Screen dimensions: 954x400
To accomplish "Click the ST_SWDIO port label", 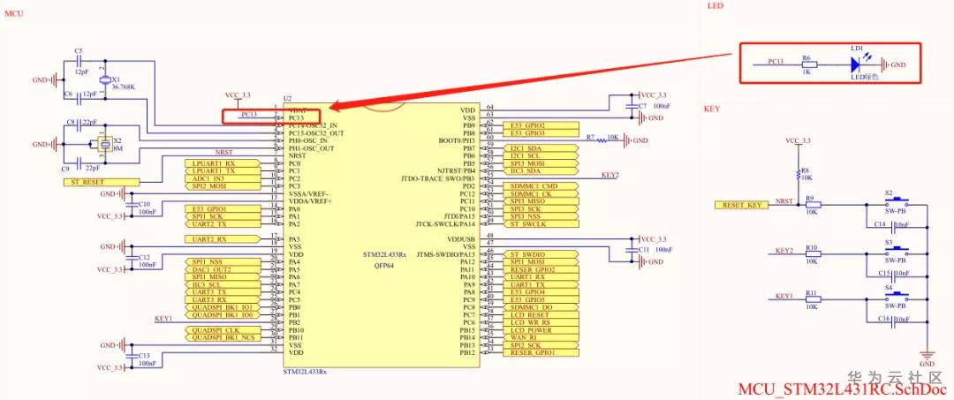I will tap(541, 254).
